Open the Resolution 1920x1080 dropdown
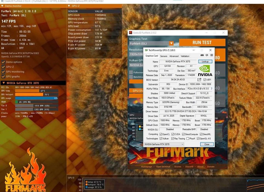Viewport: 264px width, 192px height. [136, 54]
